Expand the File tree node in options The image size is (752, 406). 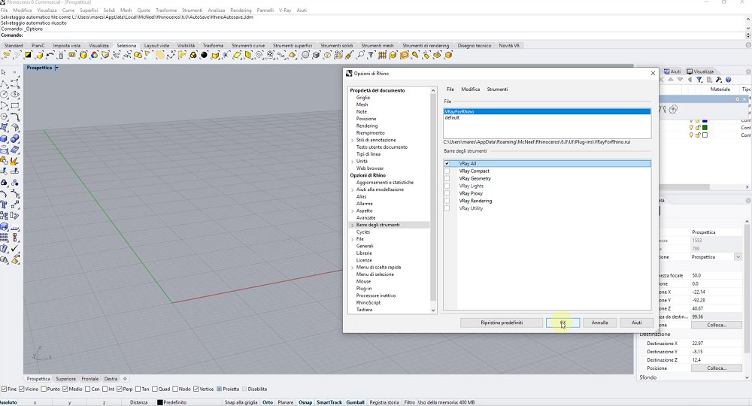pos(353,239)
